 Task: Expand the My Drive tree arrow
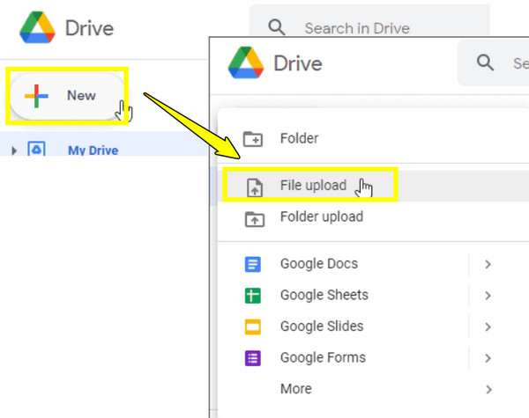(x=14, y=150)
